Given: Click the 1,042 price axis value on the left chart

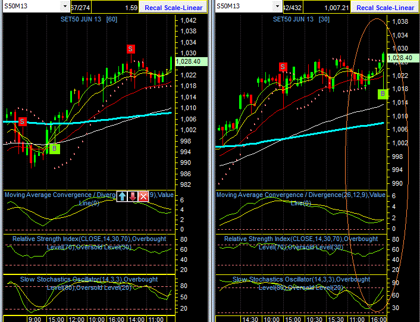Looking at the screenshot, I should 189,20.
